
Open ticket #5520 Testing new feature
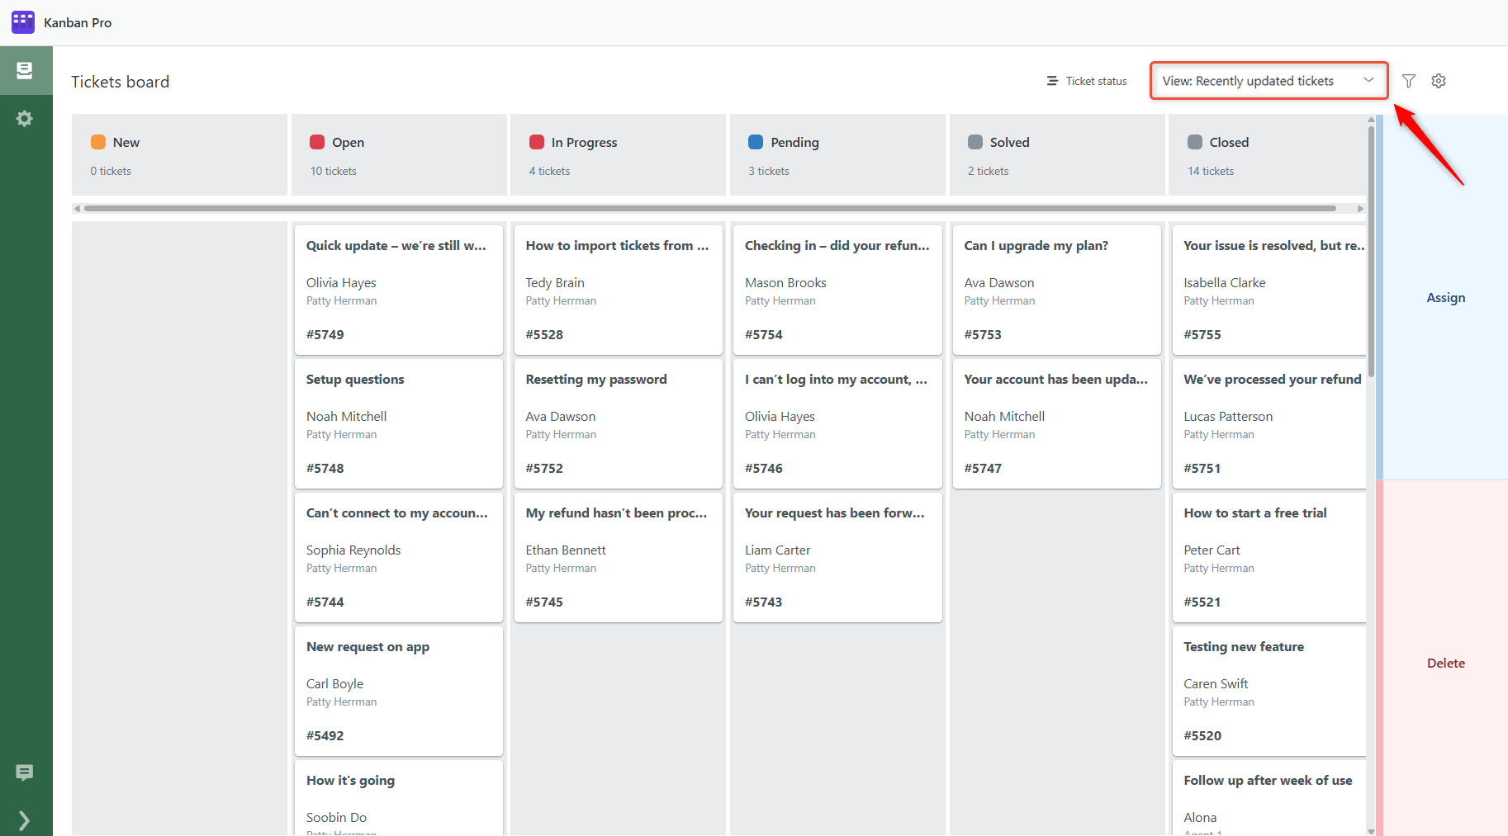coord(1269,691)
